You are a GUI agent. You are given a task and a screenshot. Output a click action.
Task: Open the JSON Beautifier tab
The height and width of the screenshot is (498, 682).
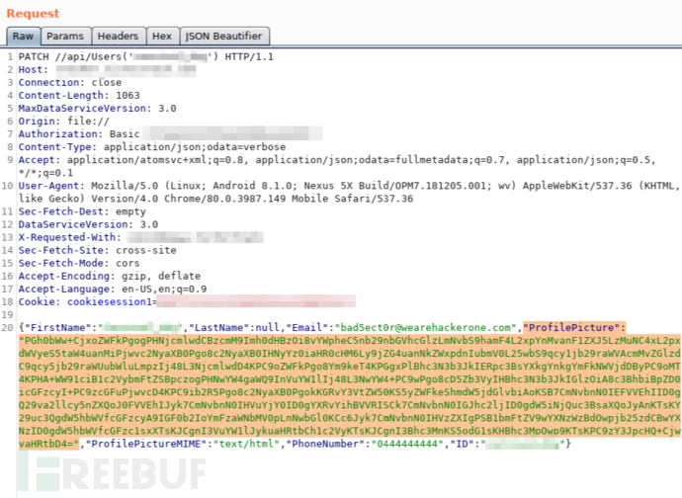point(224,37)
